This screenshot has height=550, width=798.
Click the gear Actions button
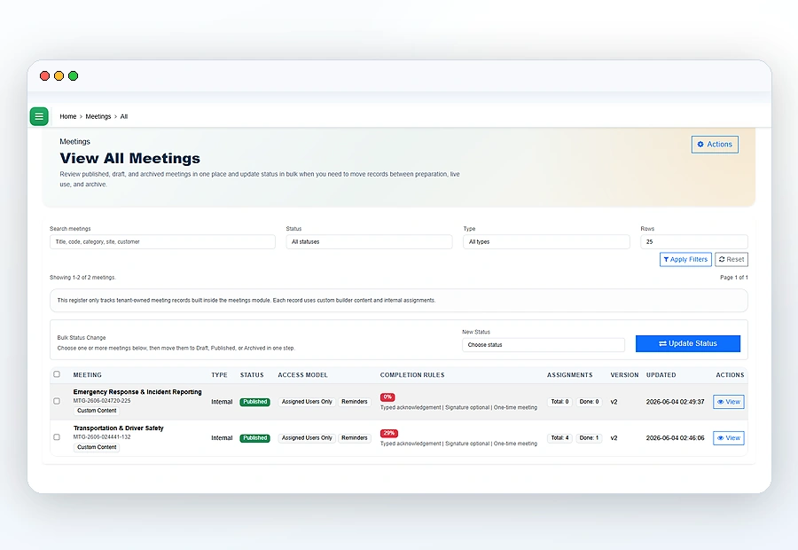click(x=715, y=144)
